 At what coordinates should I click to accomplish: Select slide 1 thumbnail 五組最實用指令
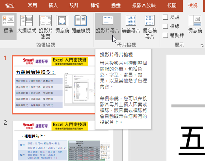[54, 85]
